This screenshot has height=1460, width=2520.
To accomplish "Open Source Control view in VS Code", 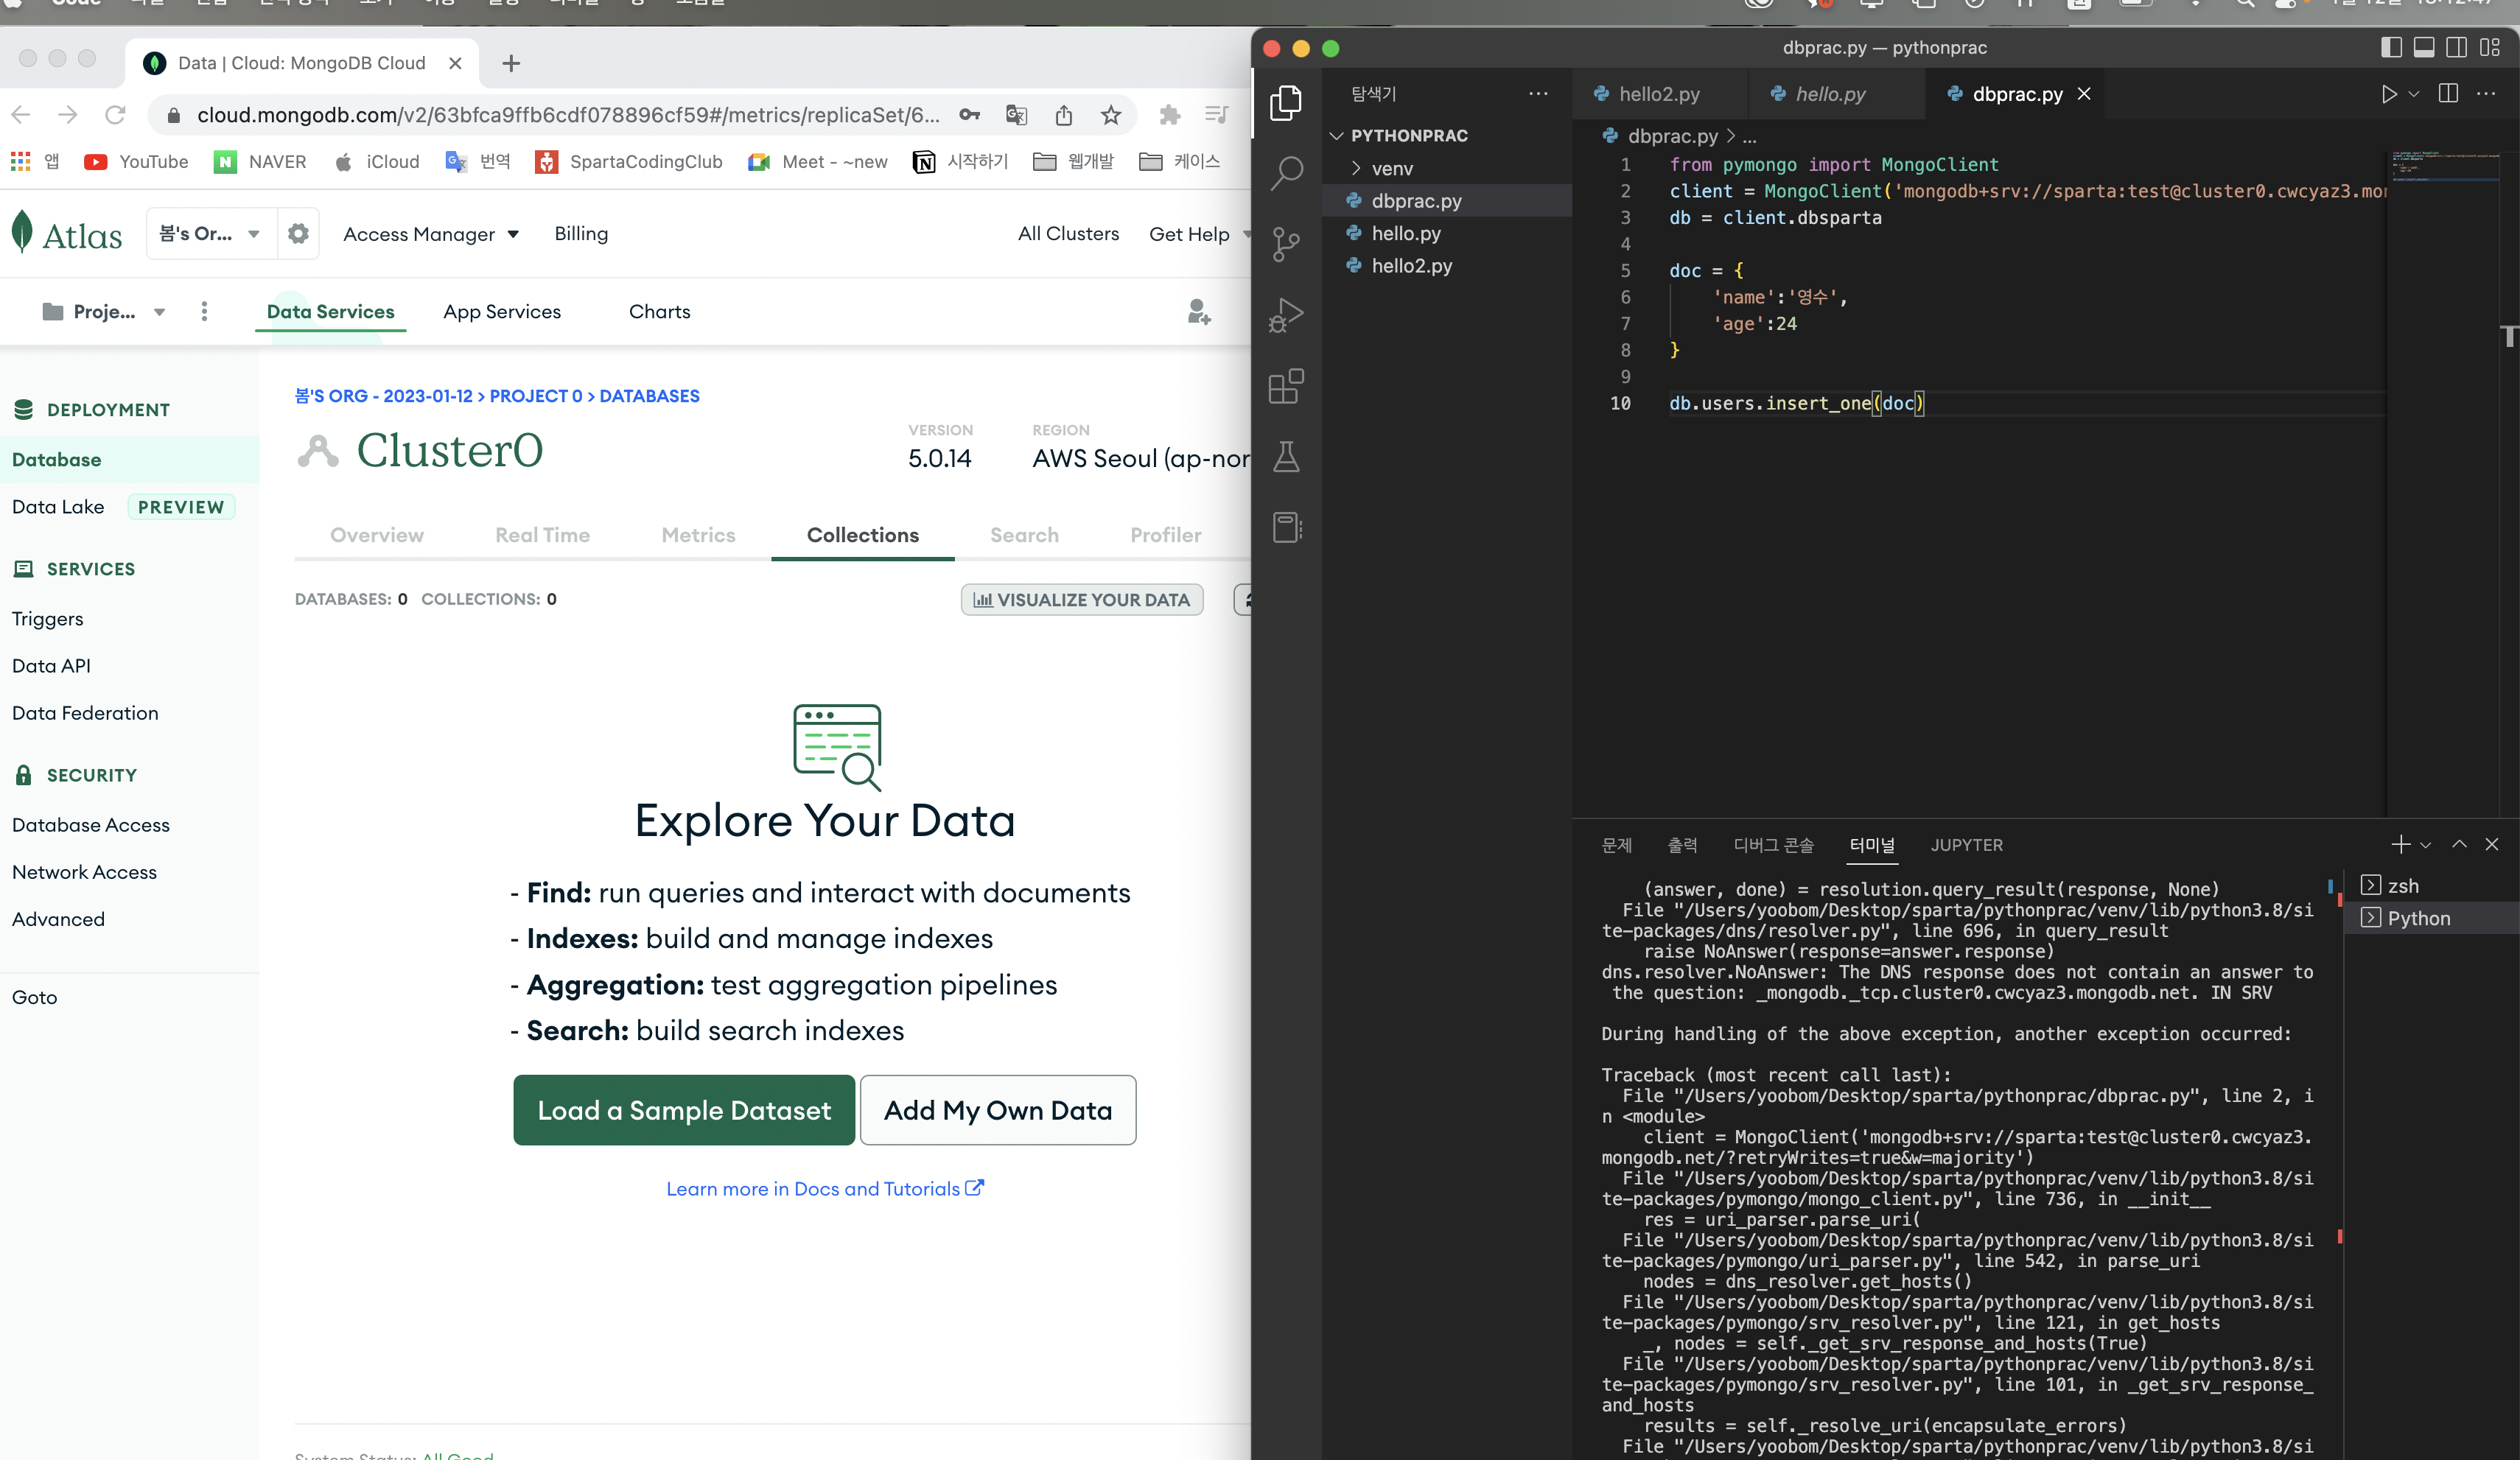I will tap(1286, 244).
